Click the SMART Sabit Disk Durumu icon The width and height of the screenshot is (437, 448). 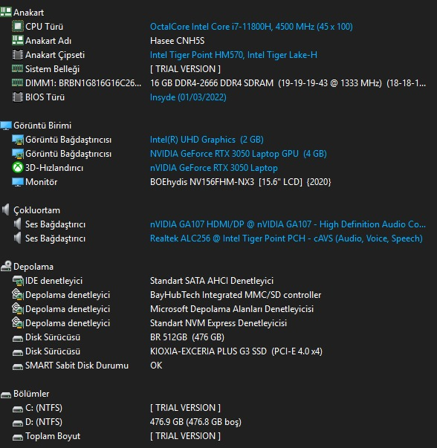[18, 366]
